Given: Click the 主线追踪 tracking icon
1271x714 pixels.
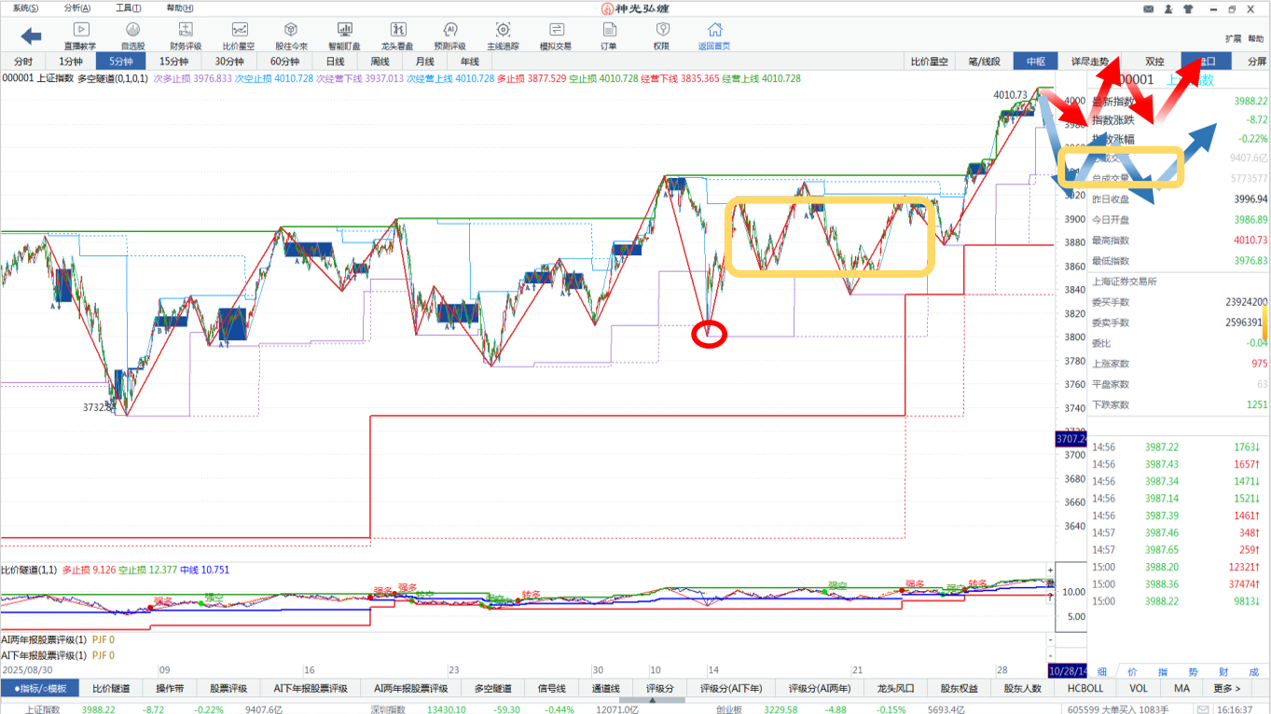Looking at the screenshot, I should (503, 31).
